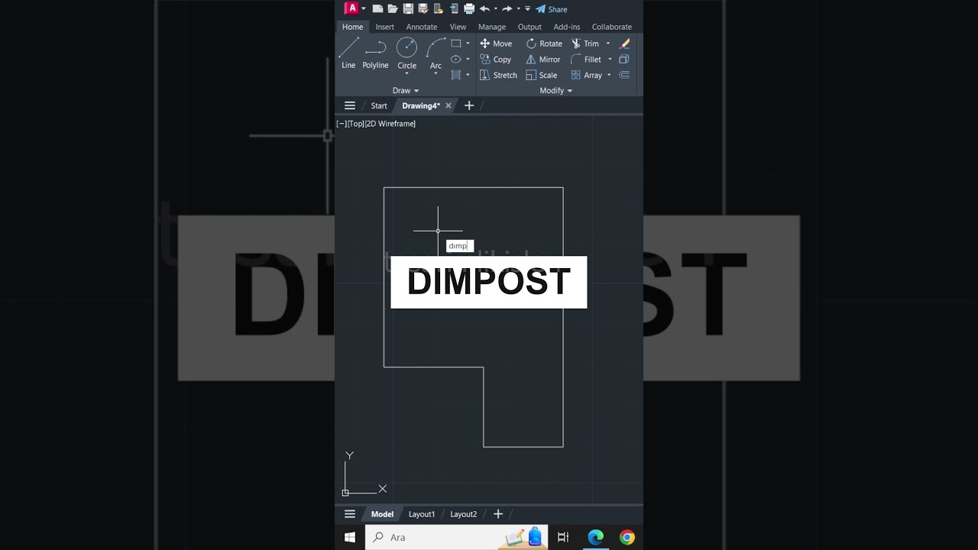Select the Hatch tool
The width and height of the screenshot is (978, 550).
pos(456,75)
